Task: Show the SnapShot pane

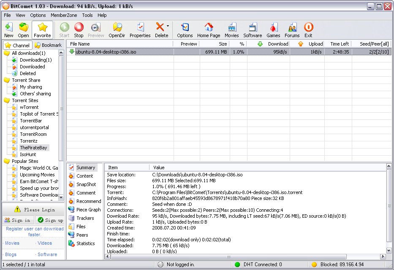Action: [x=86, y=184]
